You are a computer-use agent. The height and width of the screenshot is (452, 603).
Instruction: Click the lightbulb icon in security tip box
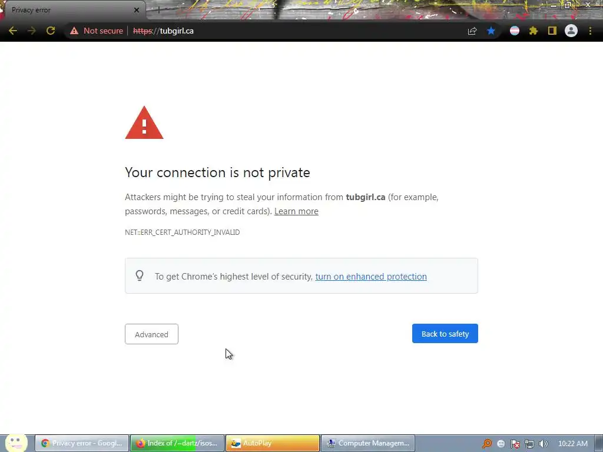tap(140, 275)
